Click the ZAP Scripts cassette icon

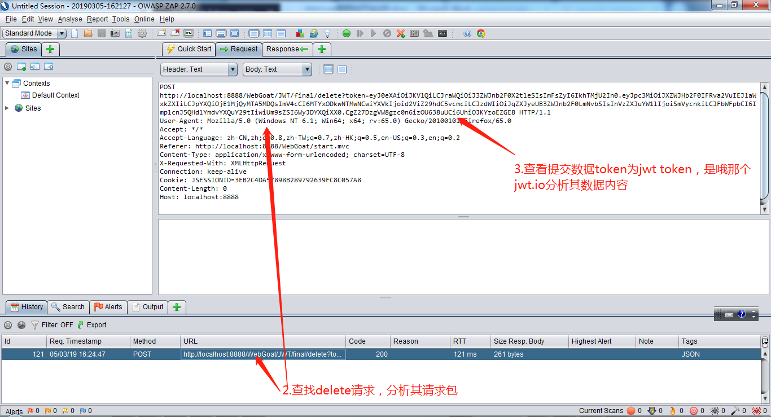443,33
